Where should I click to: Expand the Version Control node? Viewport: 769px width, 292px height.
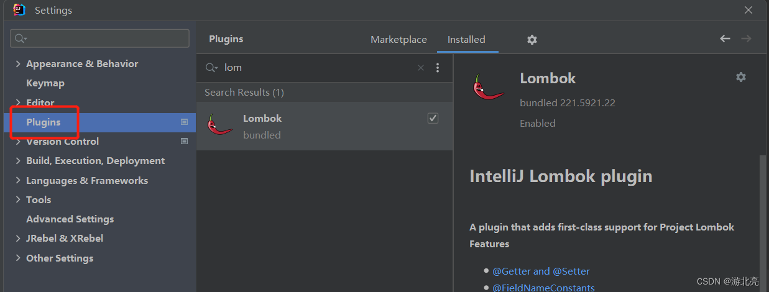point(18,142)
